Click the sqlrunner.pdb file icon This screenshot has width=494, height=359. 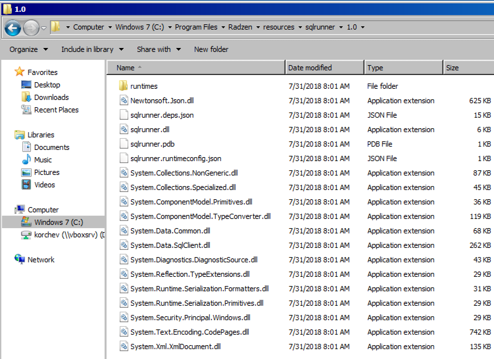124,144
